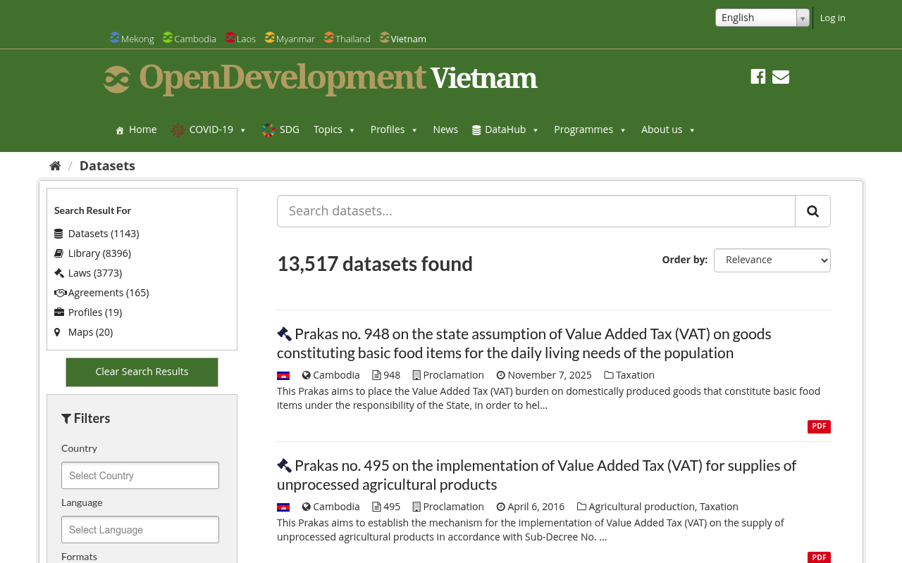Expand the Topics menu
902x563 pixels.
pyautogui.click(x=335, y=129)
